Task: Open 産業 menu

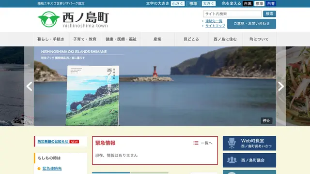Action: click(x=157, y=39)
